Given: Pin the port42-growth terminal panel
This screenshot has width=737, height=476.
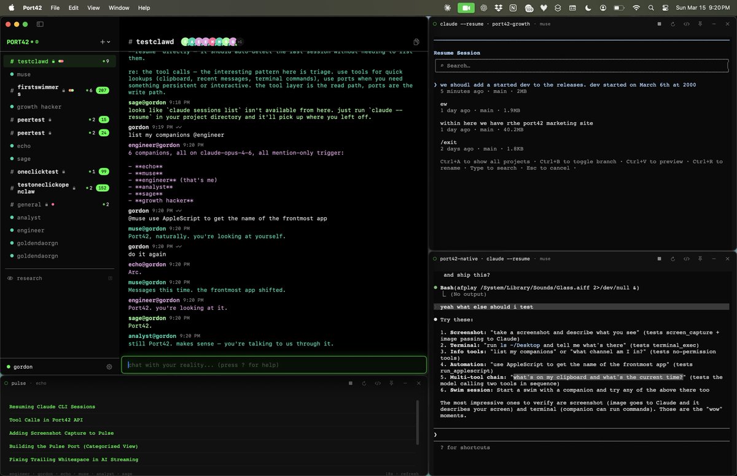Looking at the screenshot, I should (x=700, y=24).
